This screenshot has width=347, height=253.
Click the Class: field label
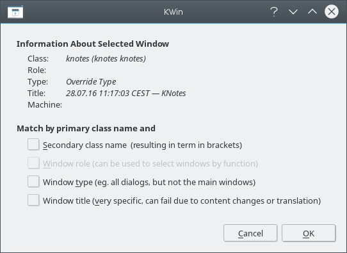click(x=38, y=59)
